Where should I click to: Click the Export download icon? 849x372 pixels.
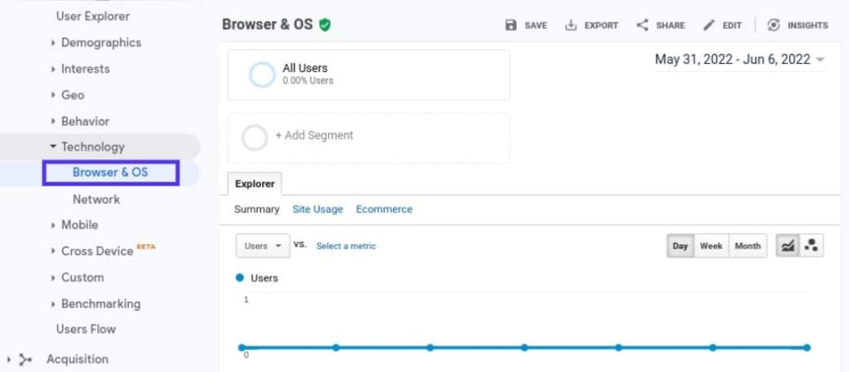click(x=570, y=26)
